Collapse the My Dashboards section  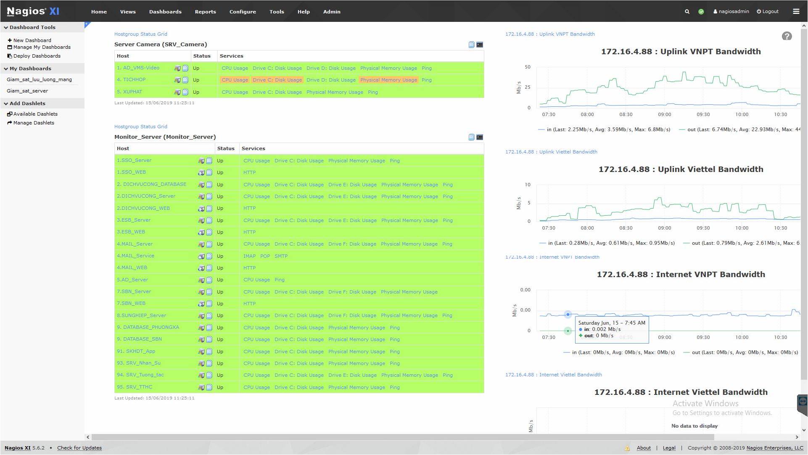6,69
